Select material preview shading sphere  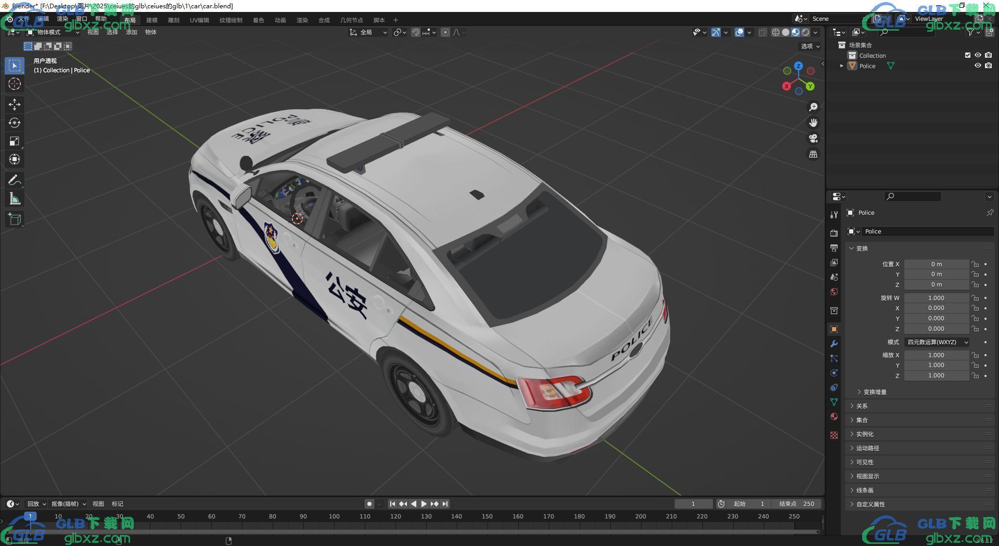pyautogui.click(x=796, y=32)
